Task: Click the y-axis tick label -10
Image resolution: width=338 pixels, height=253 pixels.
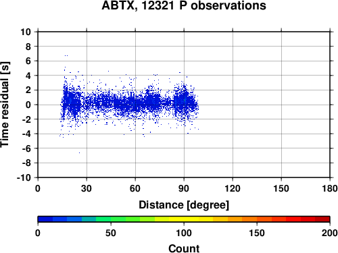Action: point(24,177)
